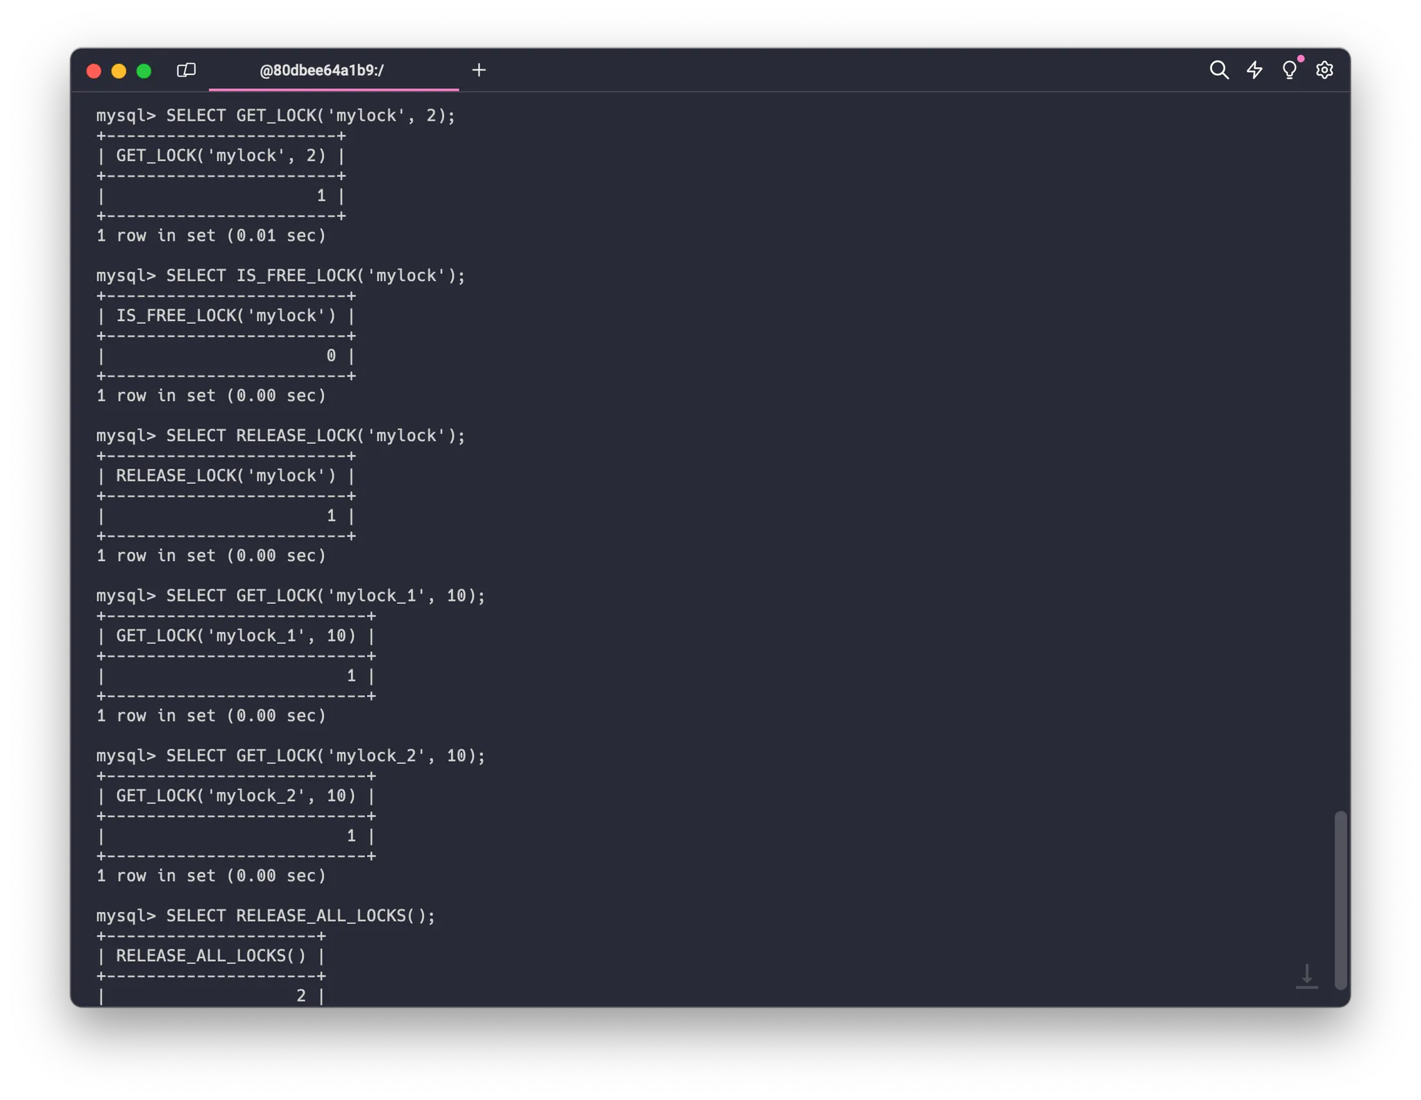
Task: Click the GET_LOCK('mylock_2', 10) command line
Action: [291, 756]
